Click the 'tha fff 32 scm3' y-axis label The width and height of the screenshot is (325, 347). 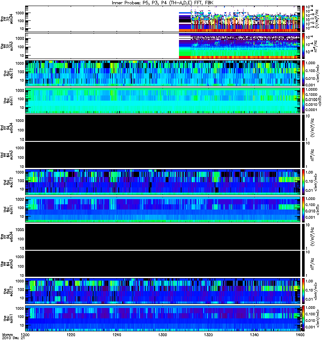click(6, 46)
